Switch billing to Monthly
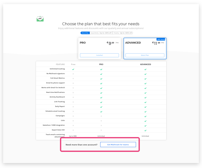The image size is (202, 168). pos(85,33)
